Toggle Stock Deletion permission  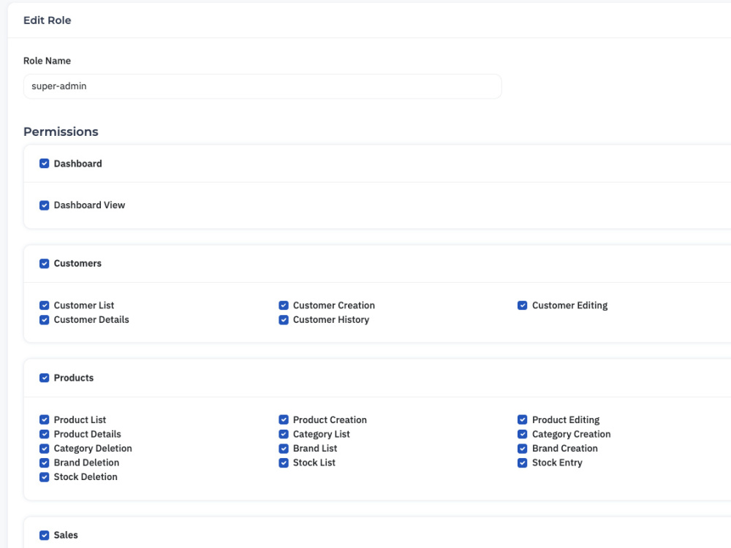(45, 477)
